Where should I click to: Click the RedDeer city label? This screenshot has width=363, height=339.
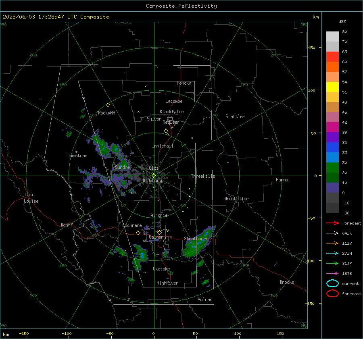[171, 122]
